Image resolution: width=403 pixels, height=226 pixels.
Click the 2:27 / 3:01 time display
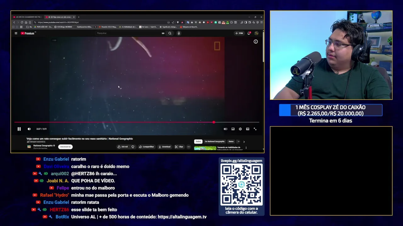tap(41, 129)
